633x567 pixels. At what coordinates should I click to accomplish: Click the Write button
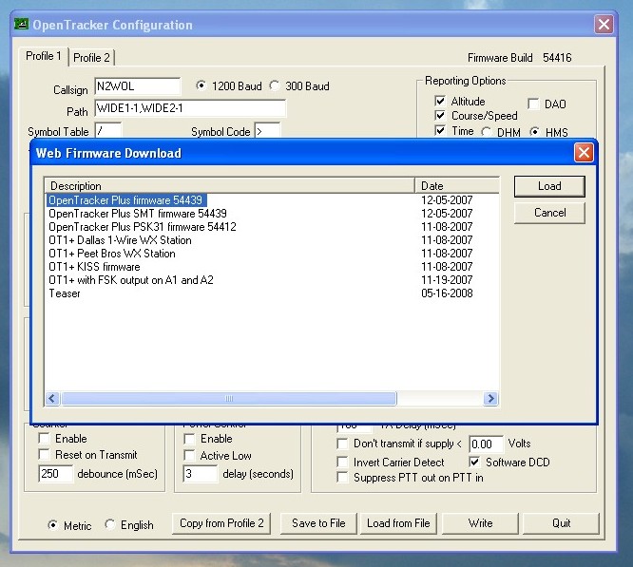coord(480,523)
